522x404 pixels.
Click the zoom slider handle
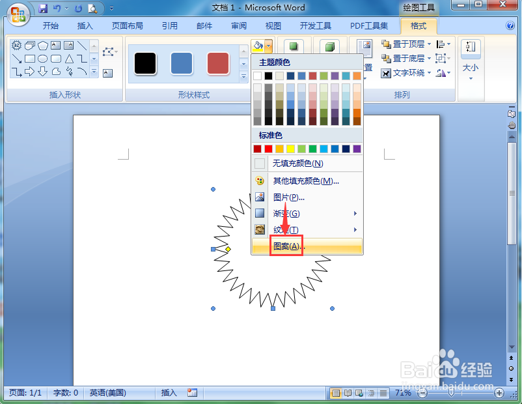tap(451, 393)
